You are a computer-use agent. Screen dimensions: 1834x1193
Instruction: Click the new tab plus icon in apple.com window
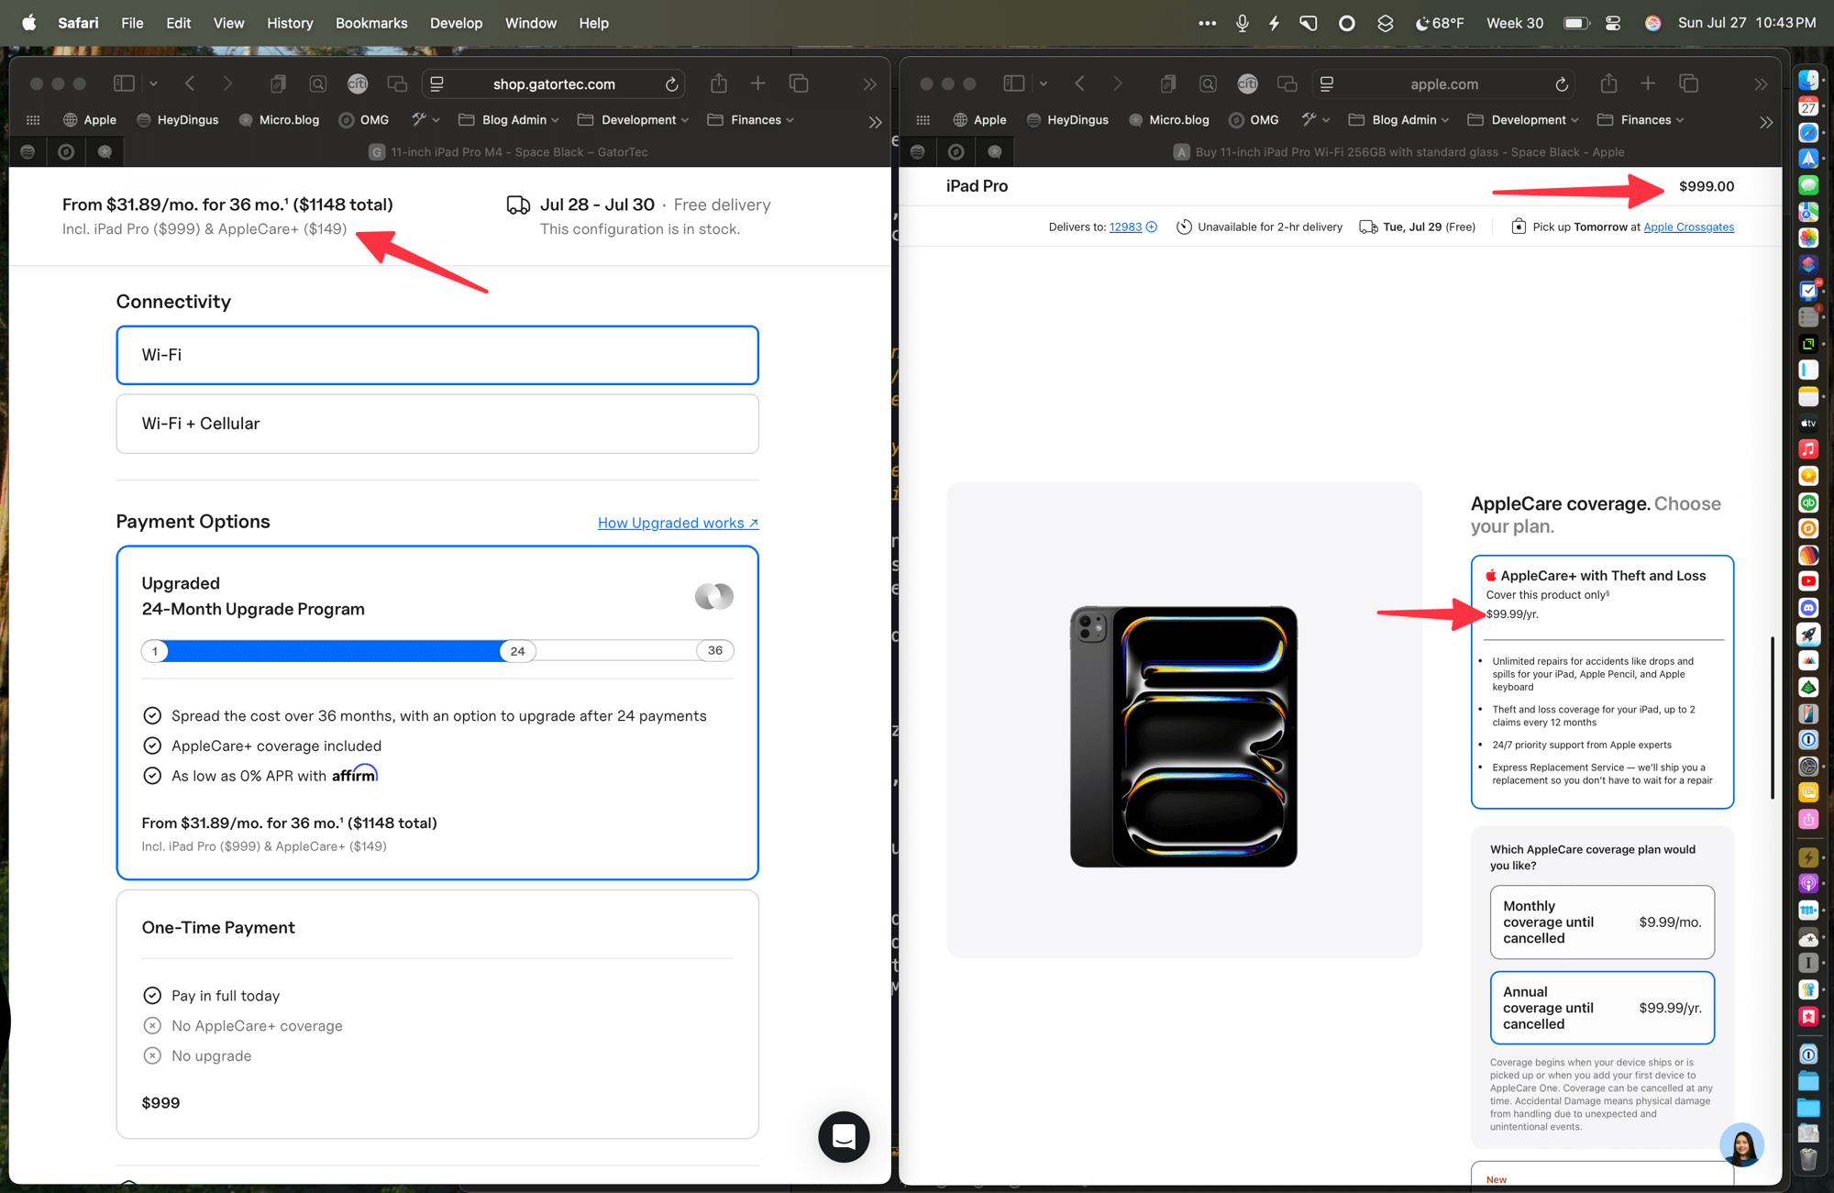point(1648,84)
